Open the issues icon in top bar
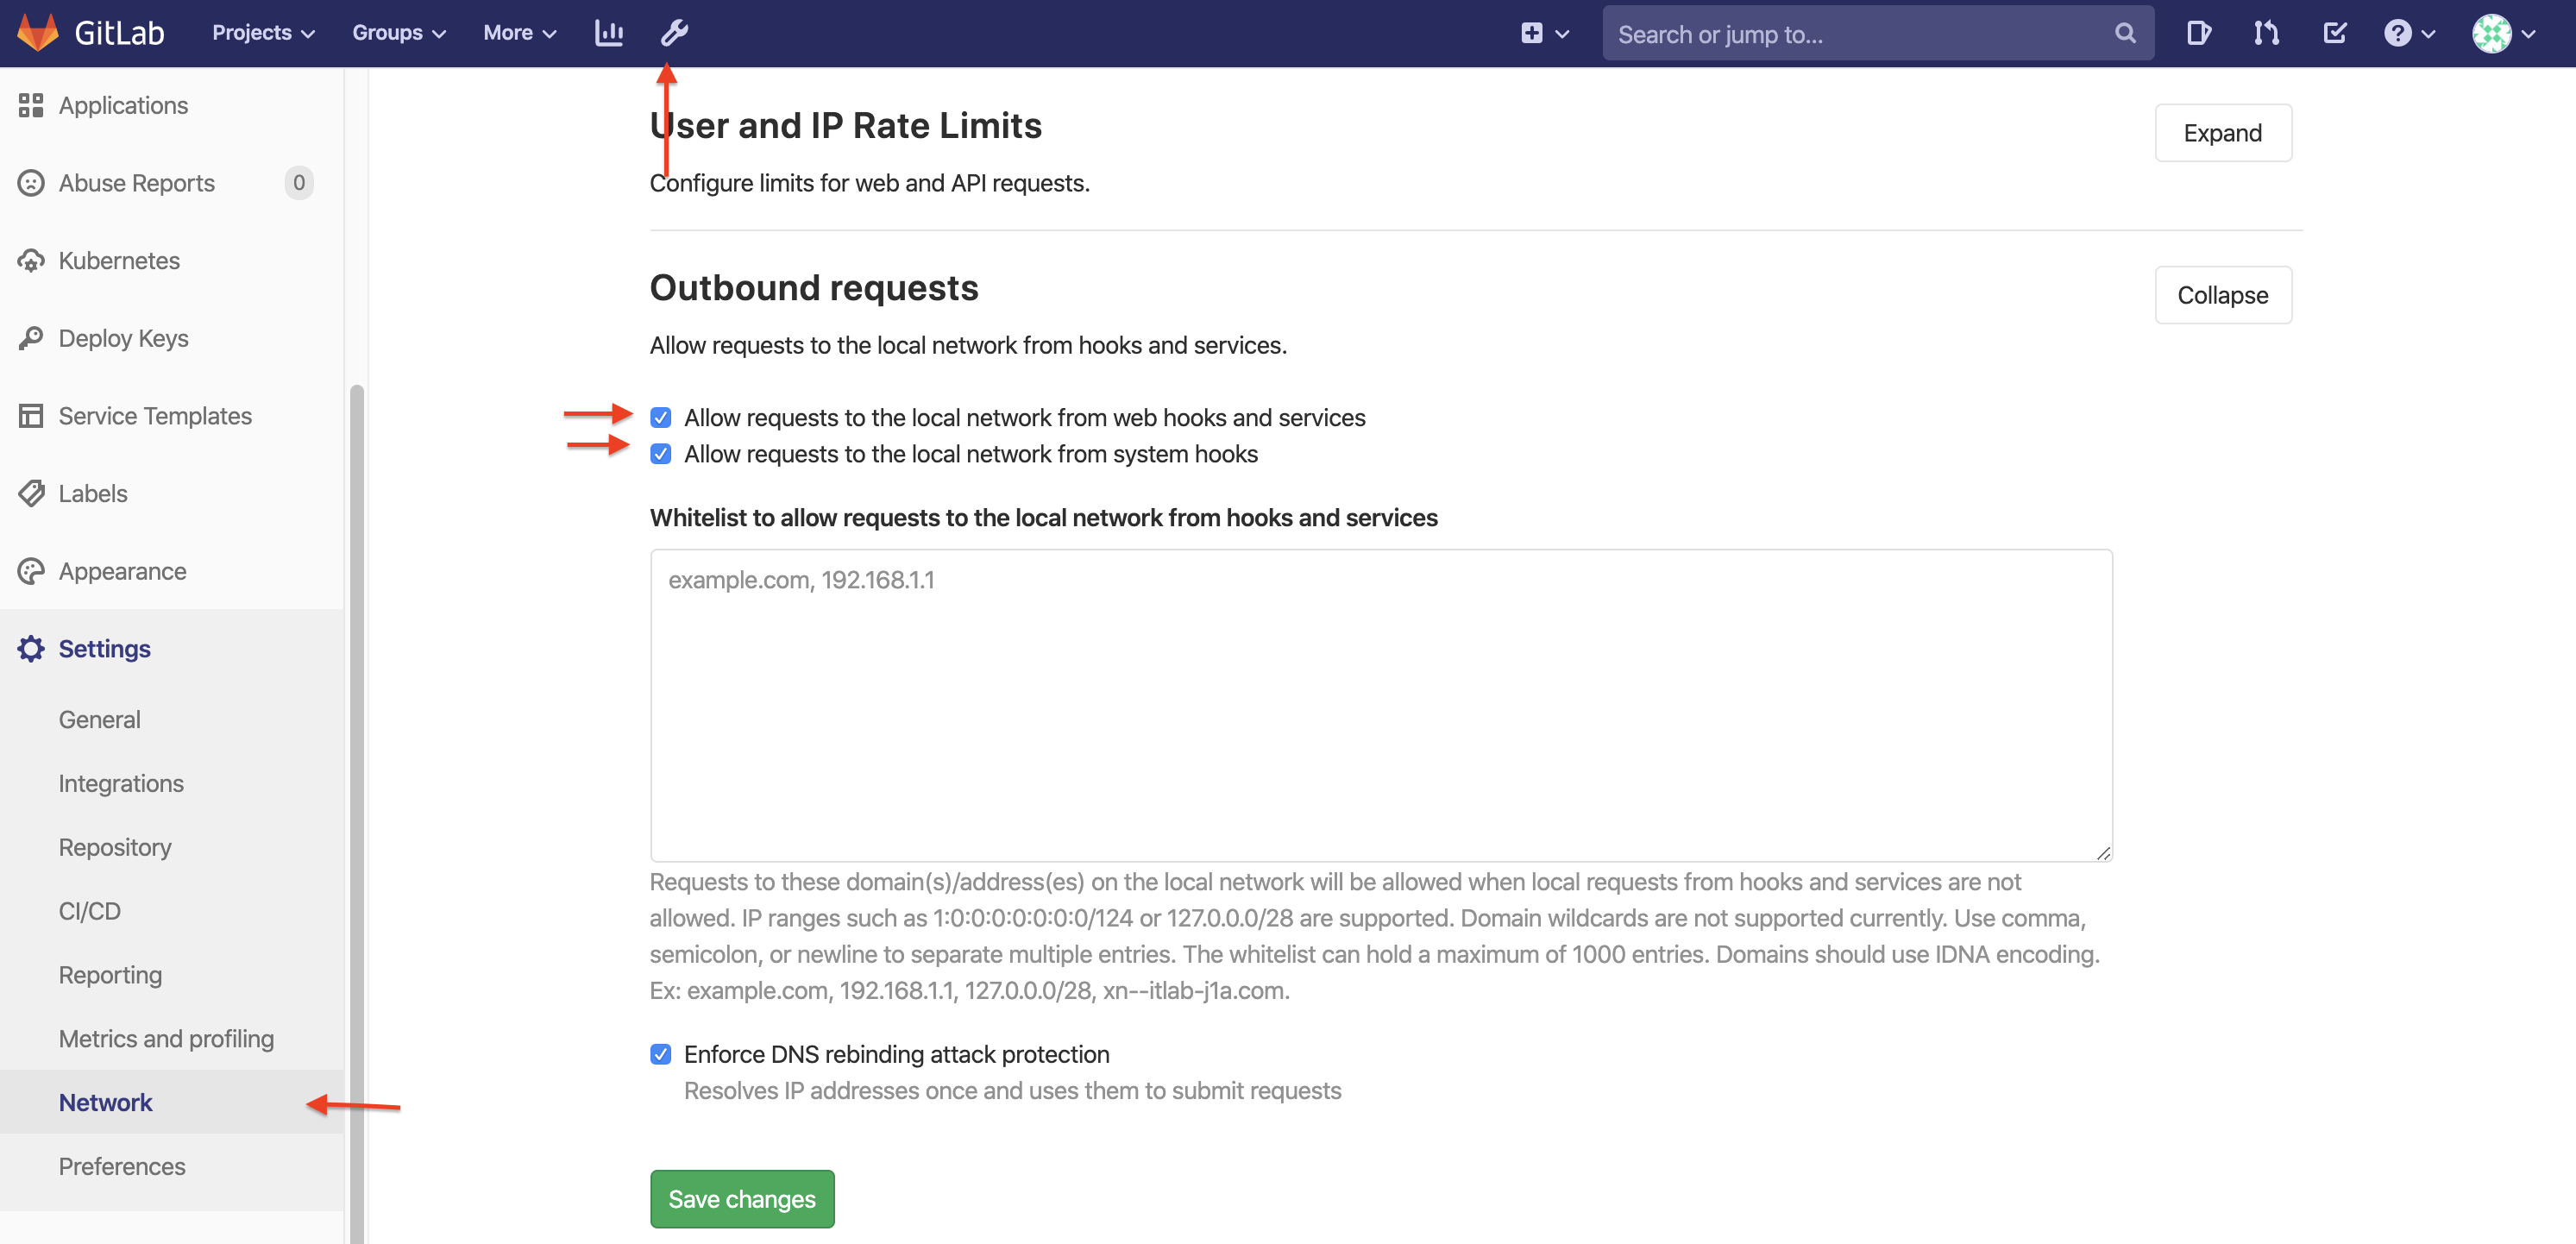2576x1244 pixels. point(2198,33)
